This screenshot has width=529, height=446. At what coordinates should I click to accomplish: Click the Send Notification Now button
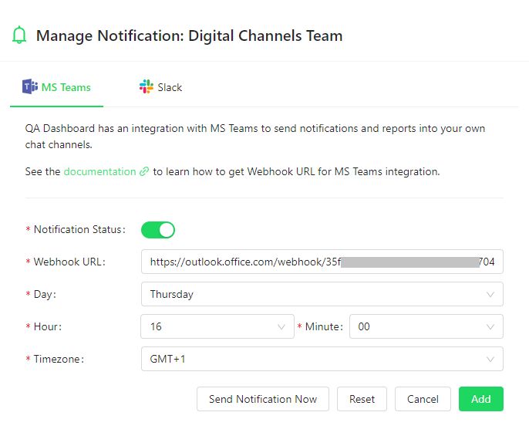point(263,399)
